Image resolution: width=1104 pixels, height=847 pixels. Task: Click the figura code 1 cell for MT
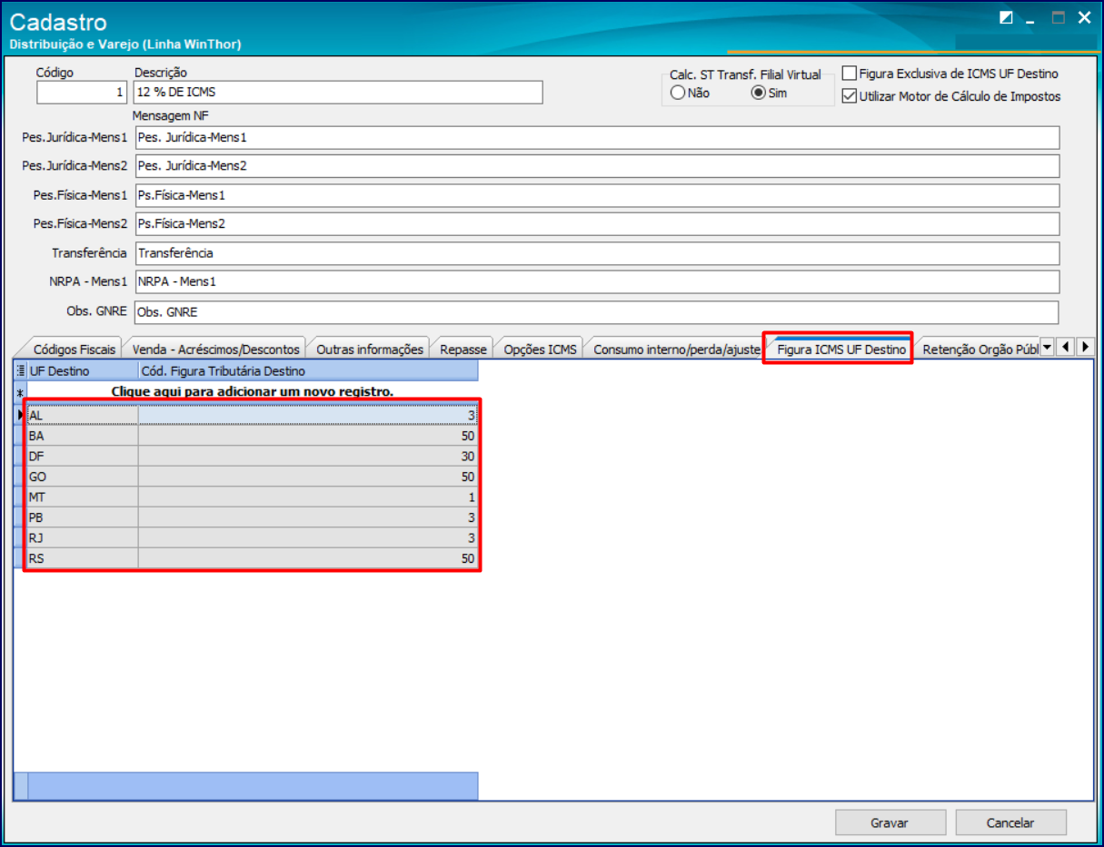click(x=308, y=497)
